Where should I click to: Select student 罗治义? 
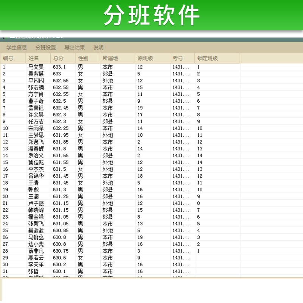[x=36, y=156]
